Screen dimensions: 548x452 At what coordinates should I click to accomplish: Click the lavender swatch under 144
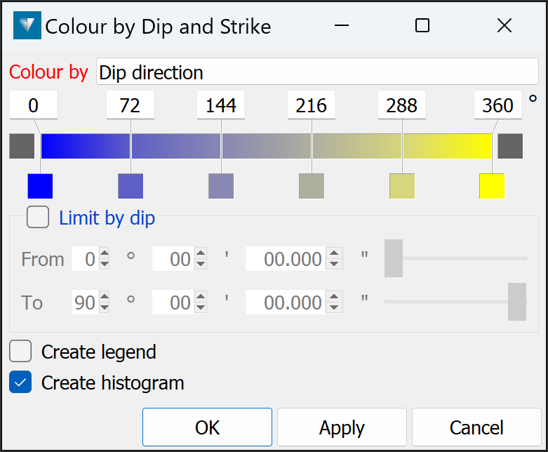pyautogui.click(x=221, y=186)
